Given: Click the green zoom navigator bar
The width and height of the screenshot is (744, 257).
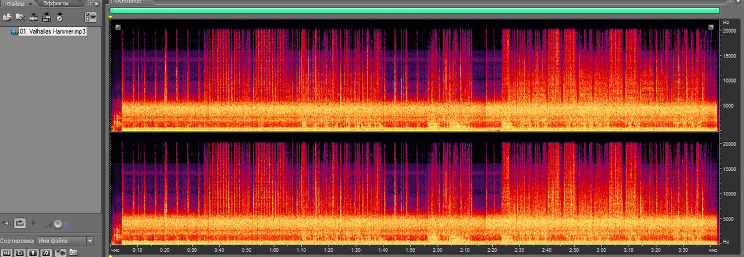Looking at the screenshot, I should click(415, 10).
